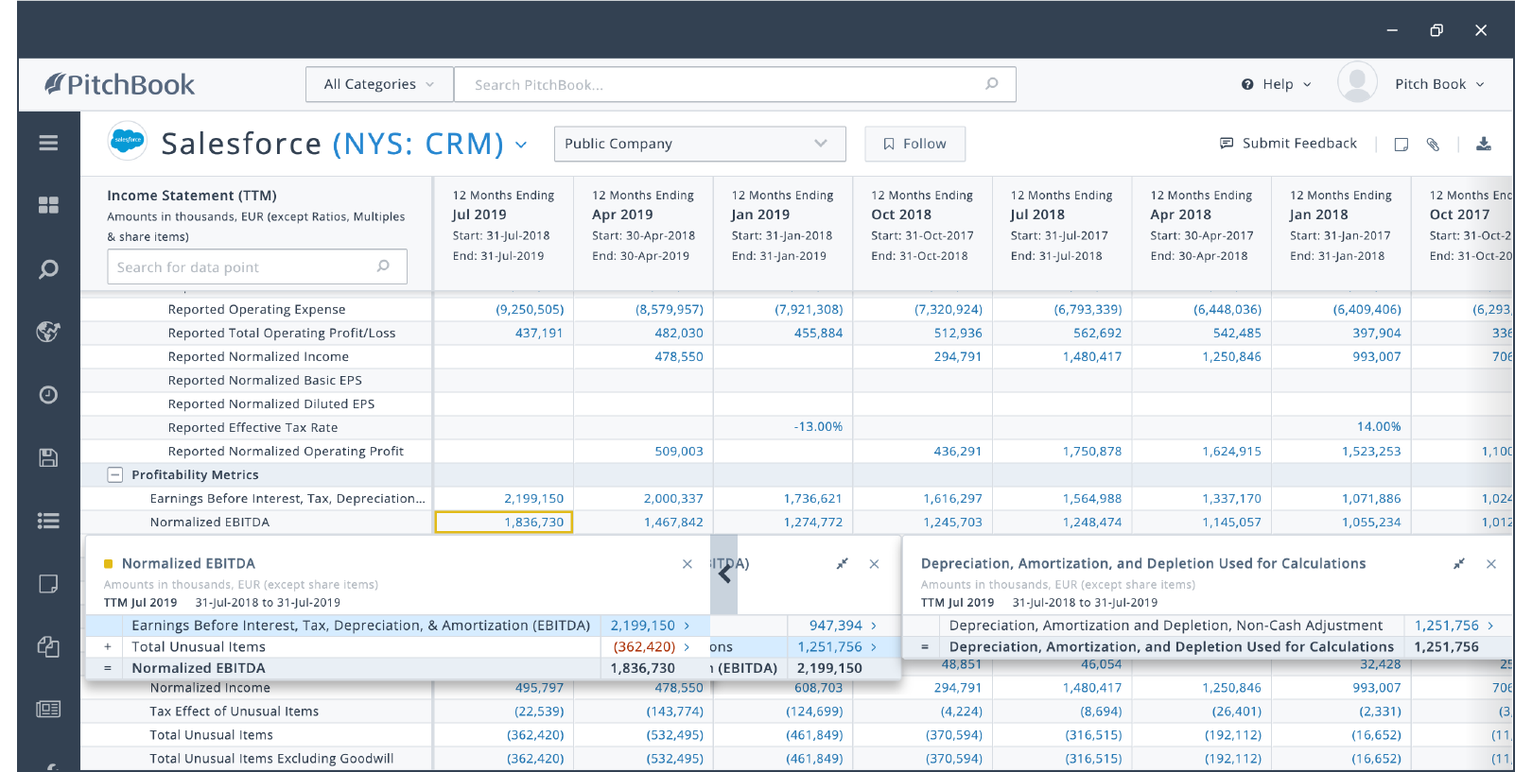Viewport: 1532px width, 772px height.
Task: Click Submit Feedback
Action: (1289, 143)
